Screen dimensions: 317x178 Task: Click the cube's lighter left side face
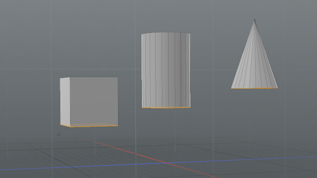tap(65, 102)
